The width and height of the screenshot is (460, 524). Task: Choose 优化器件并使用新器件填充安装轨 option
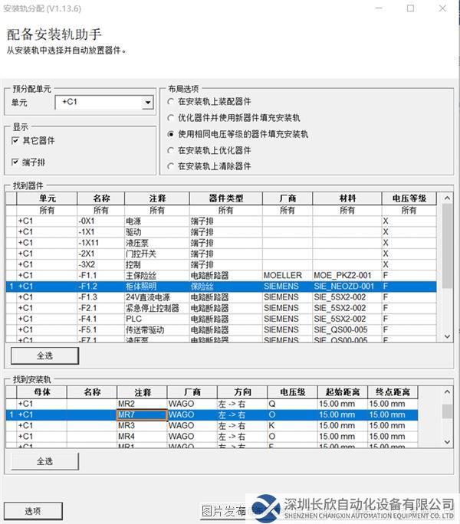pos(171,118)
